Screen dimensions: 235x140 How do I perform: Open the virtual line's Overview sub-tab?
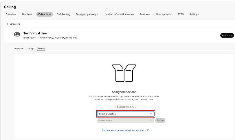tap(19, 49)
